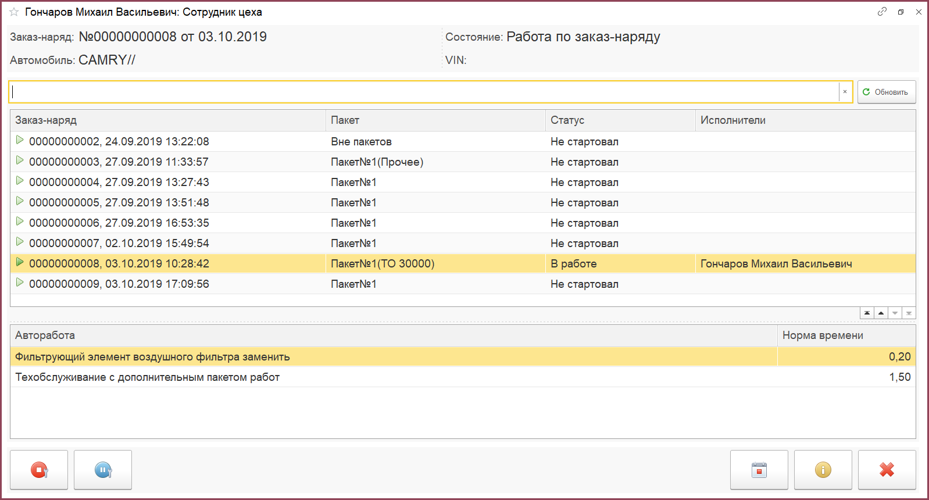
Task: Clear the search field with the x icon
Action: pyautogui.click(x=845, y=92)
